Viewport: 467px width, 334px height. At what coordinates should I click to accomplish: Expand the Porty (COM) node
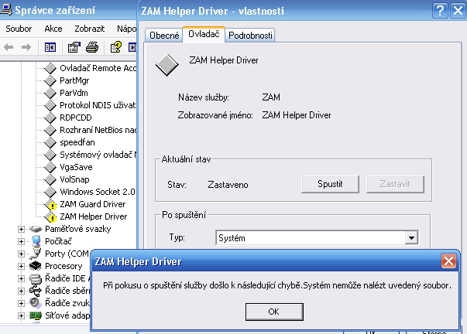(21, 254)
